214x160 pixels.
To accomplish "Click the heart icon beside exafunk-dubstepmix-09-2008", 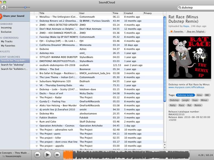I will (x=37, y=65).
